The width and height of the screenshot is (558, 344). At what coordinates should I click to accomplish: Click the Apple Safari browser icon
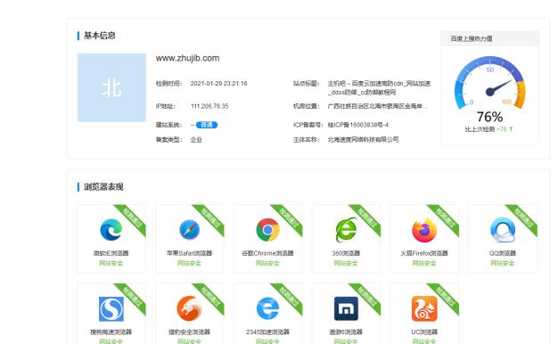point(189,230)
